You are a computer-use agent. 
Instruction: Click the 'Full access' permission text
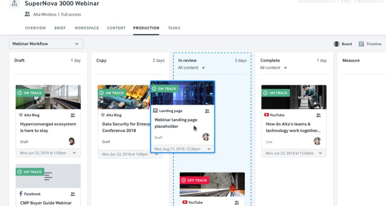71,14
